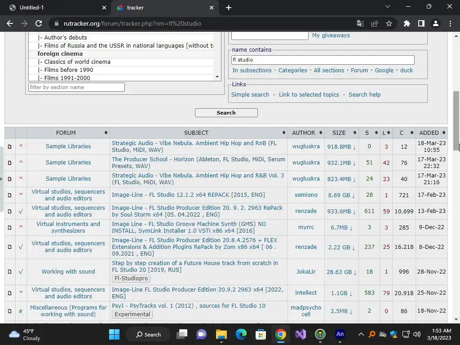Screen dimensions: 460x345
Task: Close the tracker tab
Action: tap(212, 8)
